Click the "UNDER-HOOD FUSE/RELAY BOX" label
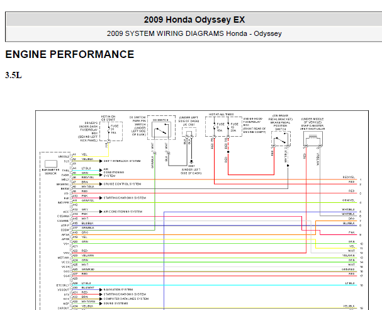Screen dimensions: 382x310 [x=254, y=125]
